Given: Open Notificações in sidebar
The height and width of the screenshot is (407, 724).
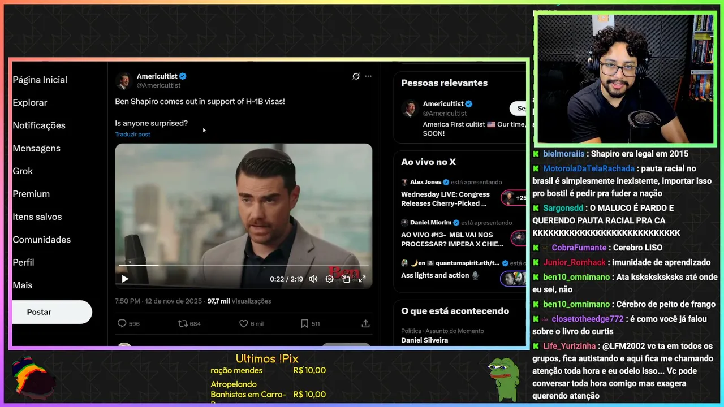Looking at the screenshot, I should pos(39,125).
